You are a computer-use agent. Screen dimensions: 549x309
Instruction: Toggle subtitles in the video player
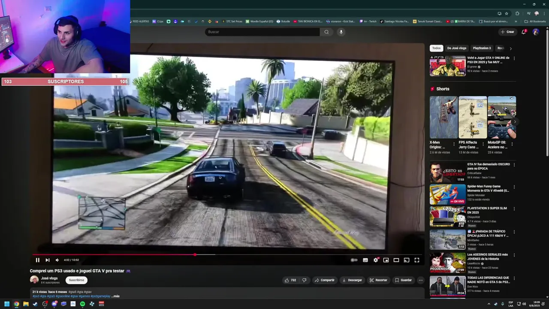(x=365, y=260)
